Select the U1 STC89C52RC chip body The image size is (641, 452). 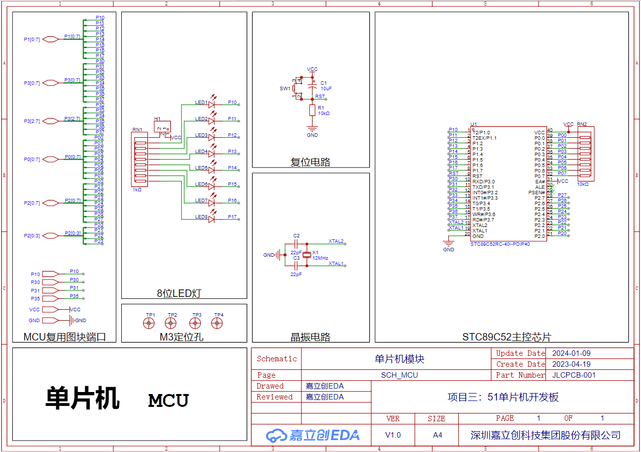(508, 184)
